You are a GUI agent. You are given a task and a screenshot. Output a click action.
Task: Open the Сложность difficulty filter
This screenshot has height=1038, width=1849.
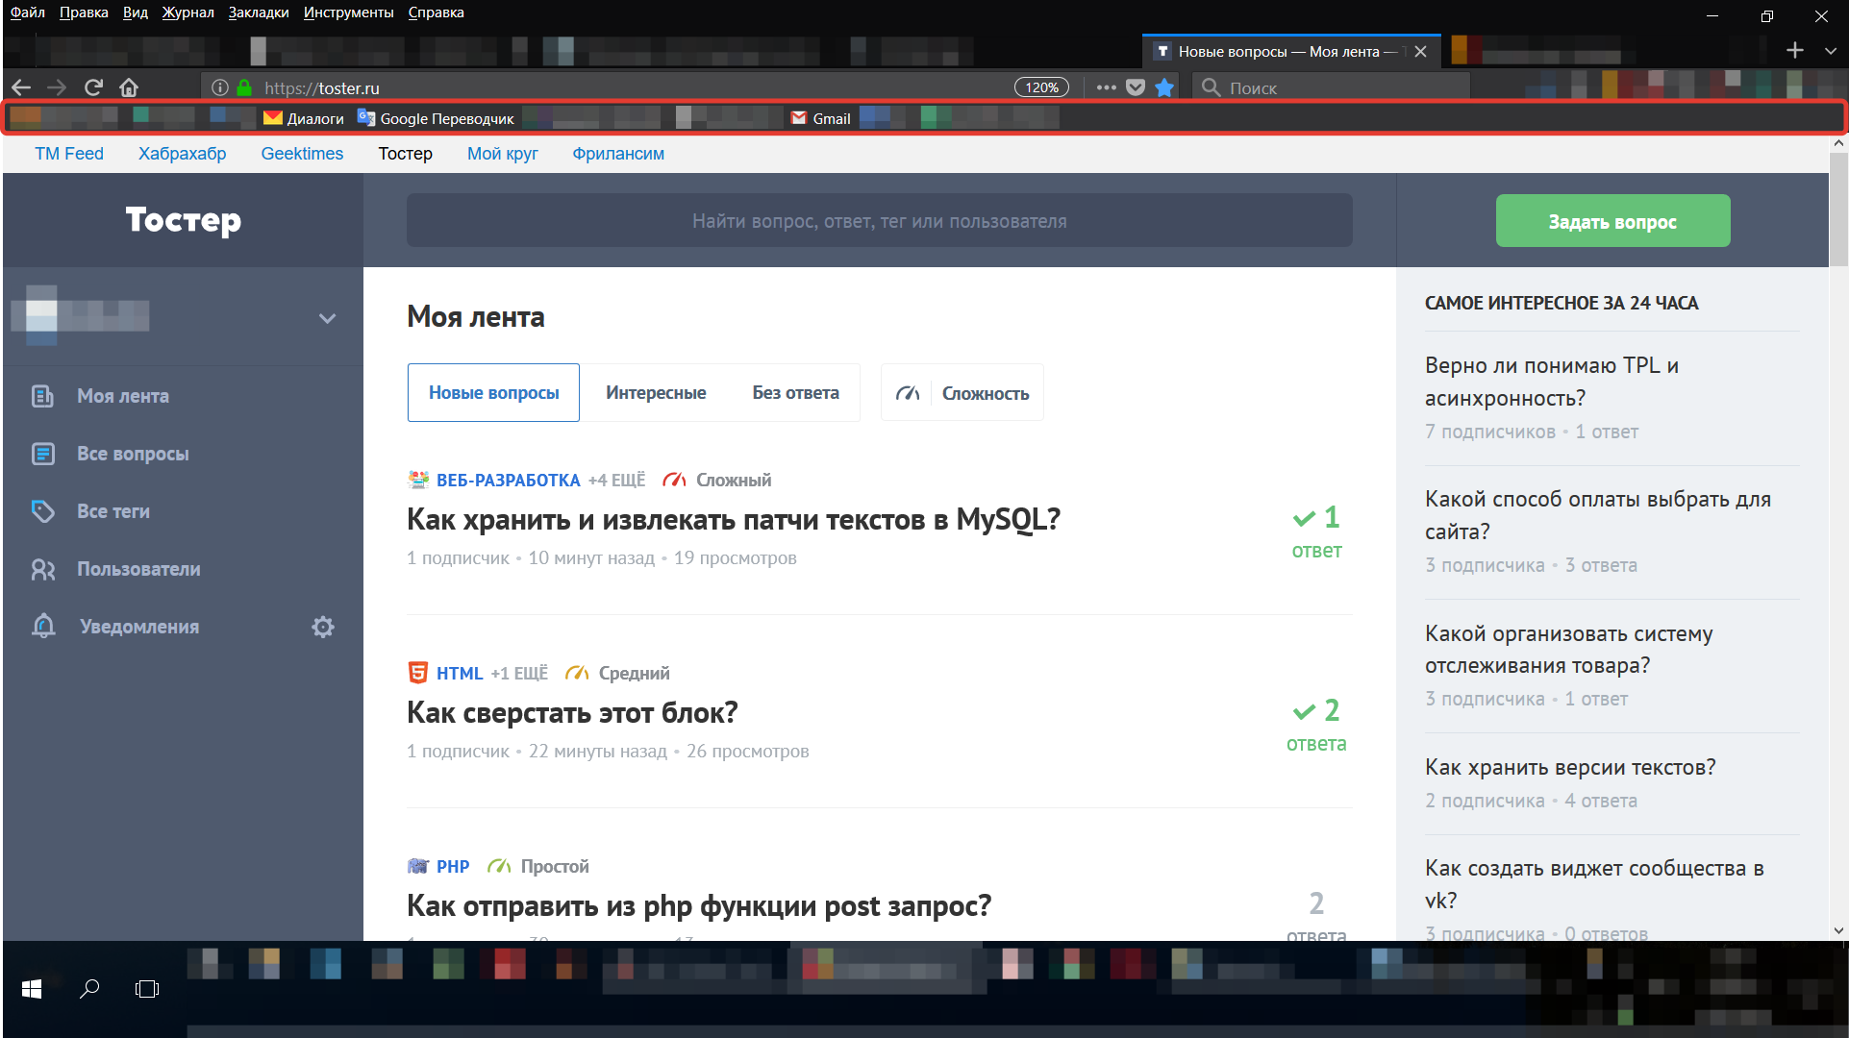[962, 392]
